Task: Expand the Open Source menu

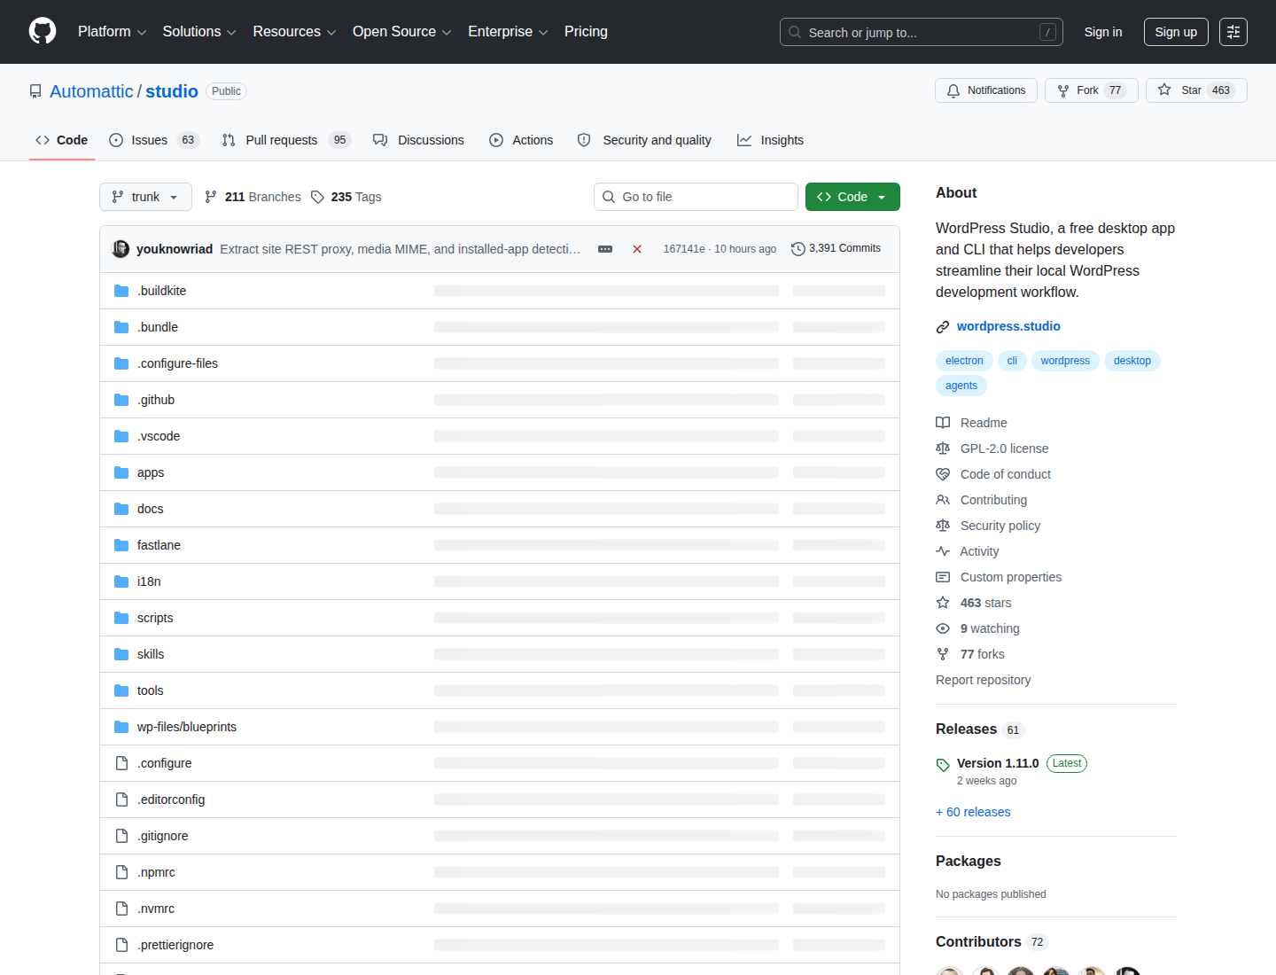Action: [401, 32]
